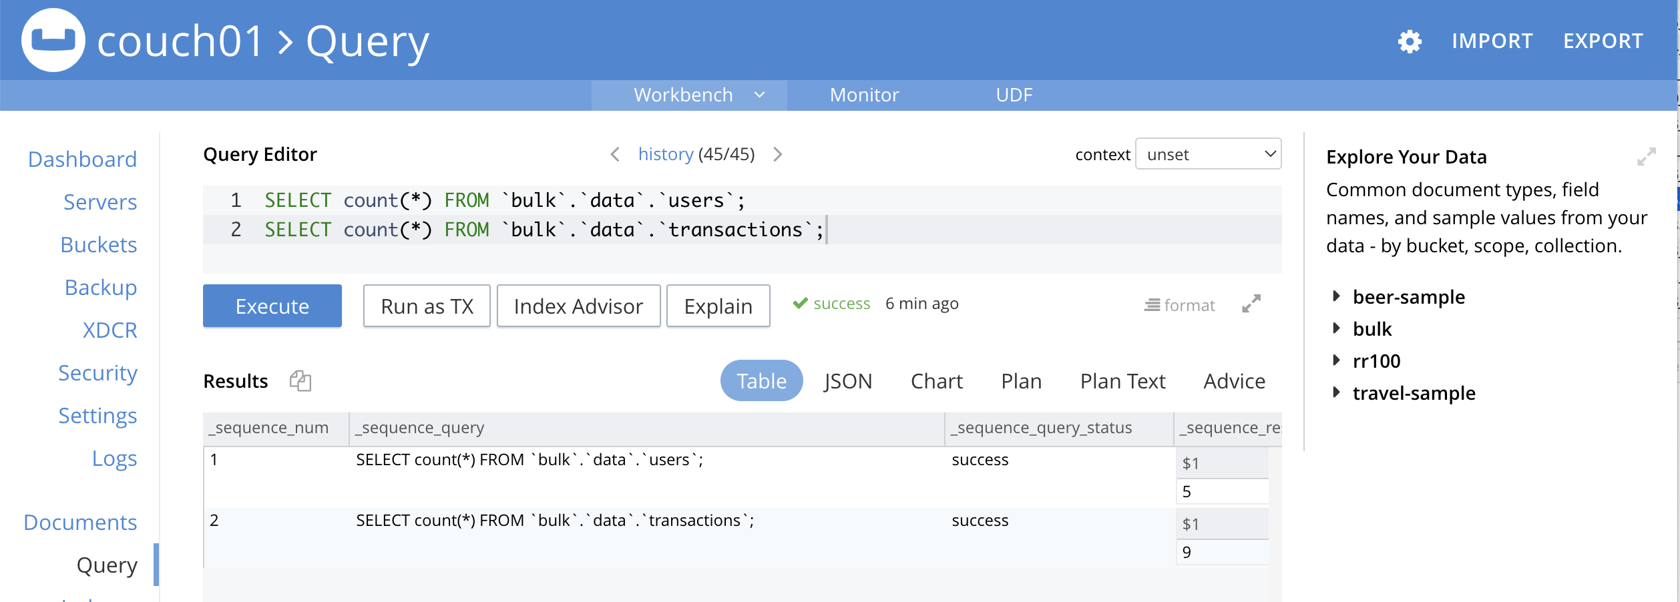The image size is (1680, 602).
Task: Go to previous query history entry
Action: click(x=615, y=155)
